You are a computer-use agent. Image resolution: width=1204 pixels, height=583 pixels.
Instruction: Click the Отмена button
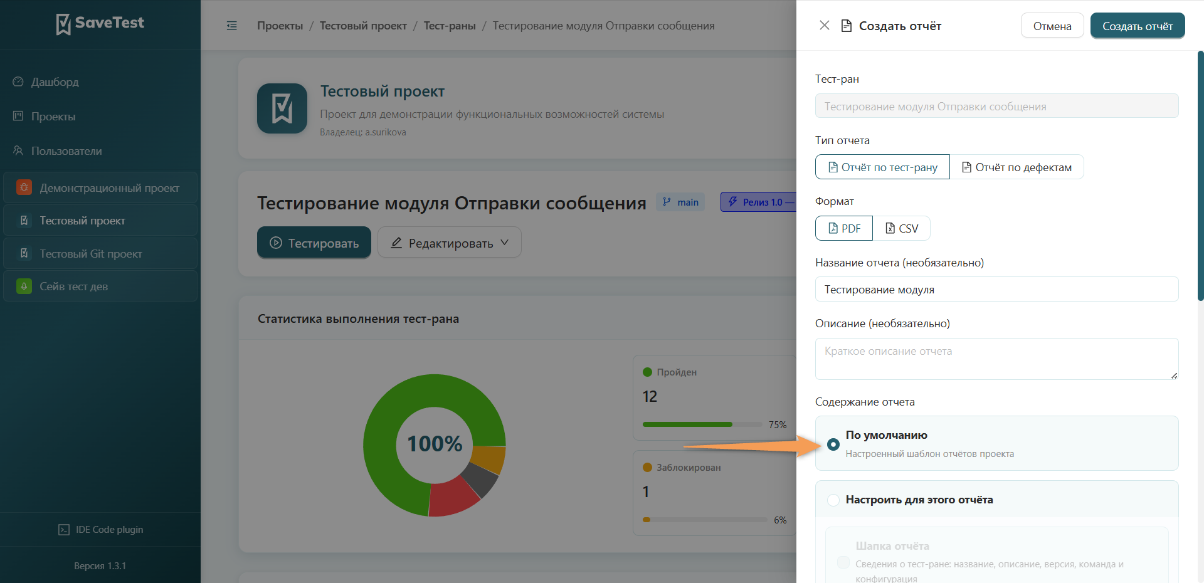tap(1052, 26)
